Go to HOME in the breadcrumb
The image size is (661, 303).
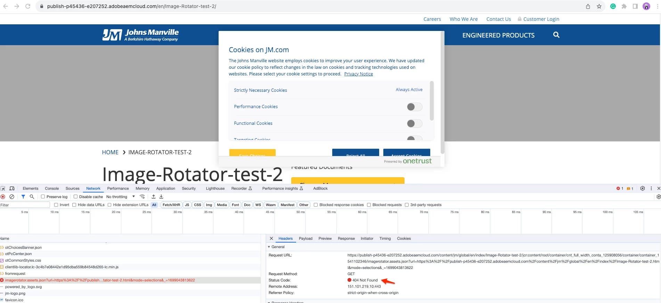point(110,152)
